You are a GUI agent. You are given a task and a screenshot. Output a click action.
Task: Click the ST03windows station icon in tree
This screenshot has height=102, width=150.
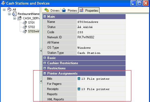click(x=25, y=31)
